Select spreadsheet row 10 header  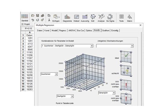coord(23,61)
